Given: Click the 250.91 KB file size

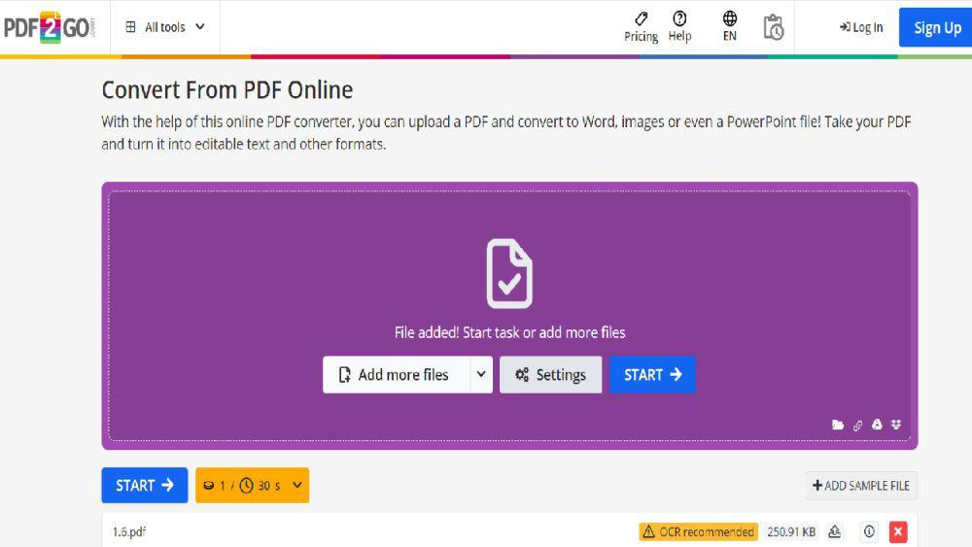Looking at the screenshot, I should (791, 531).
